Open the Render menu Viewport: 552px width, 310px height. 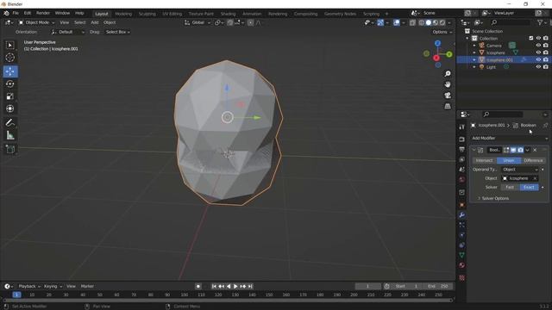tap(43, 13)
